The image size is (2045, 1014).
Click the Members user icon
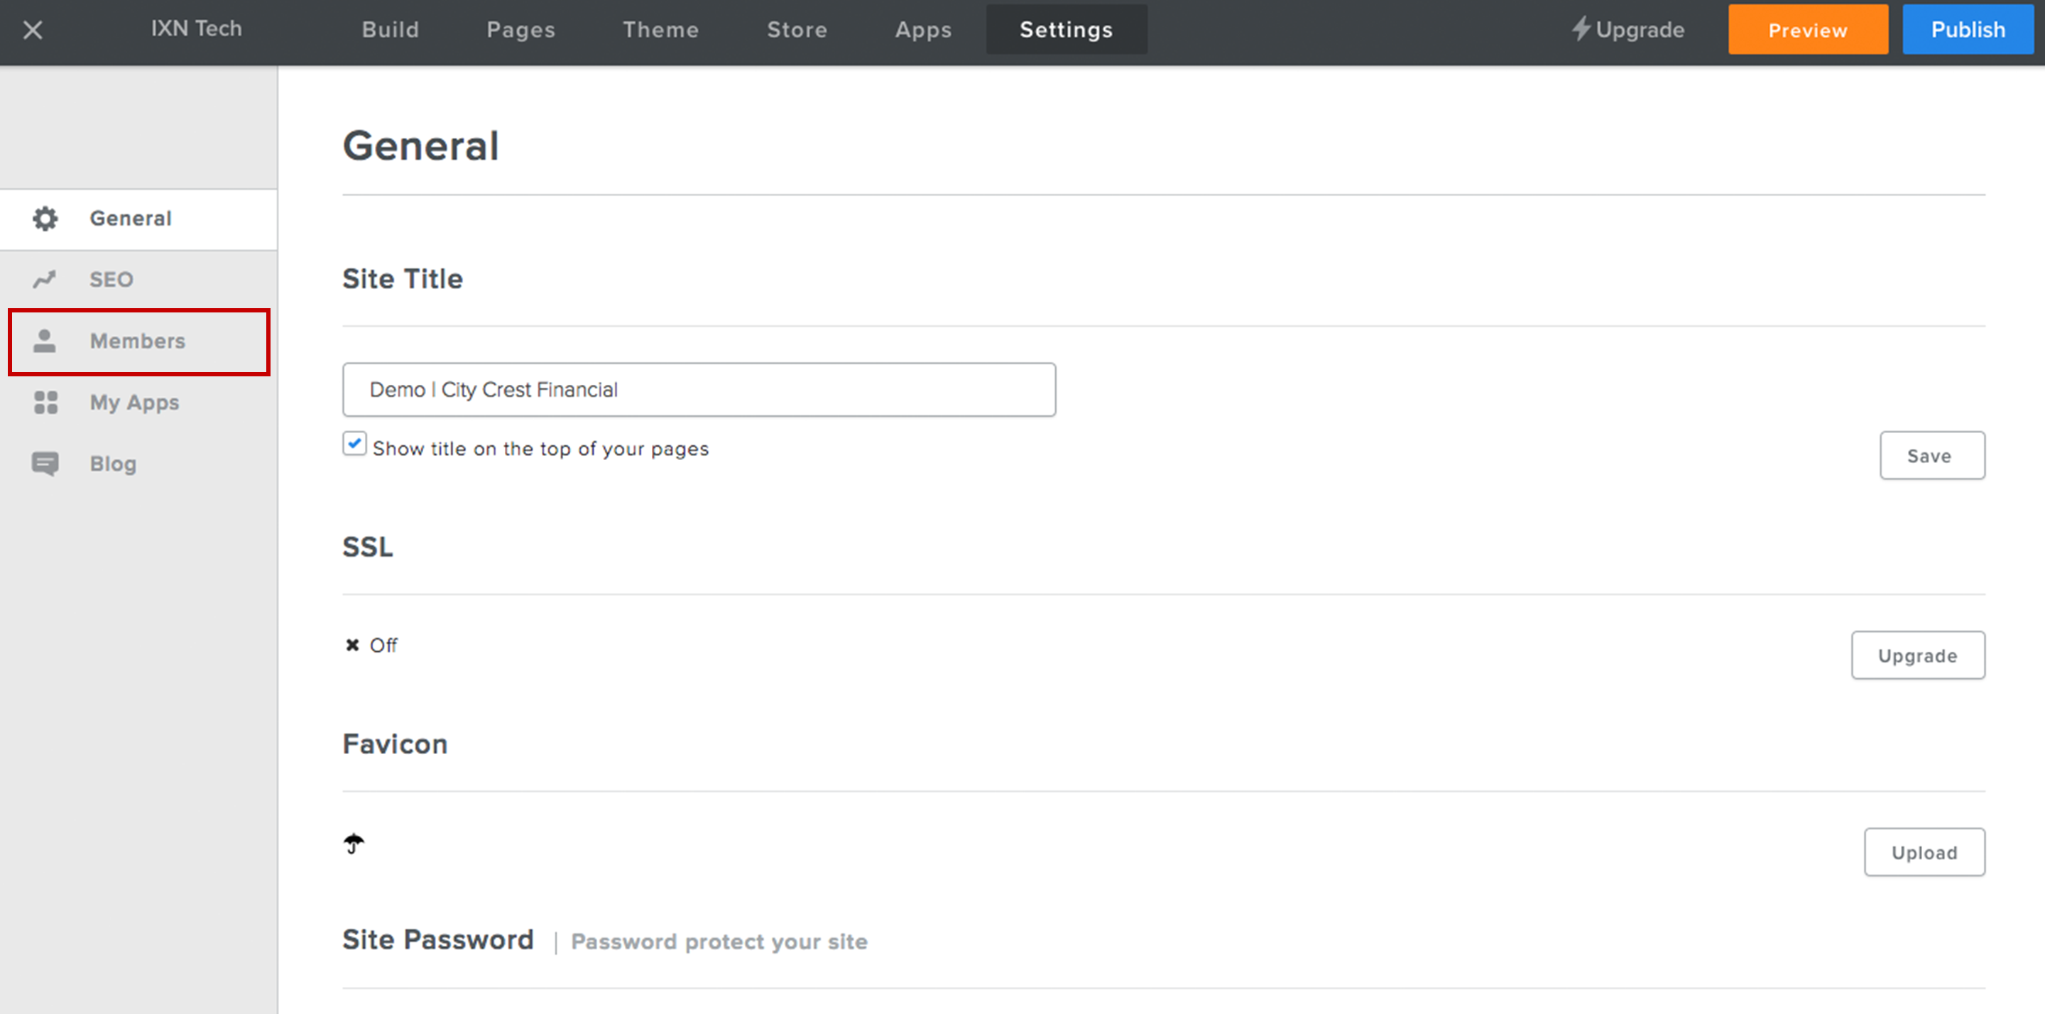tap(45, 341)
